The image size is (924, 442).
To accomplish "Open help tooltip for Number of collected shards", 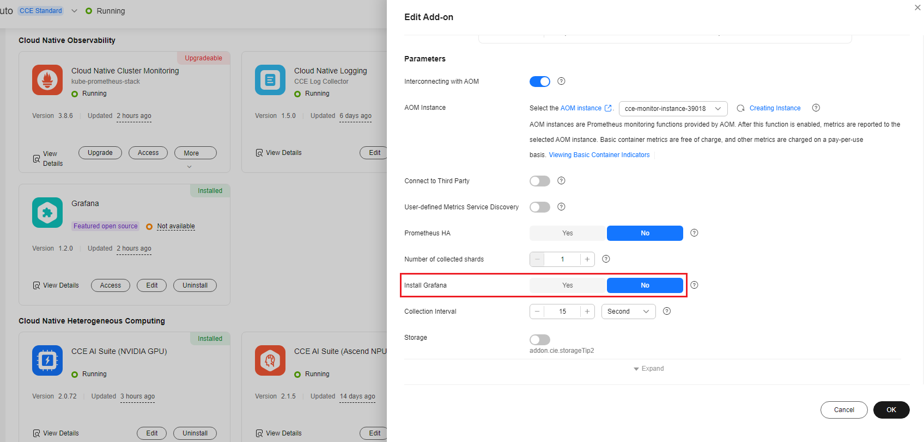I will point(606,259).
